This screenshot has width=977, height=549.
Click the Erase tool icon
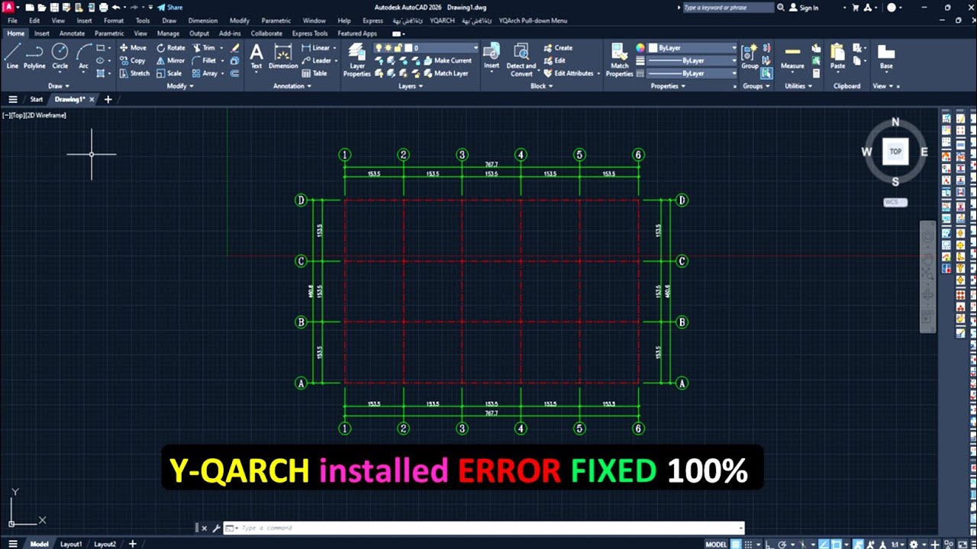(235, 47)
